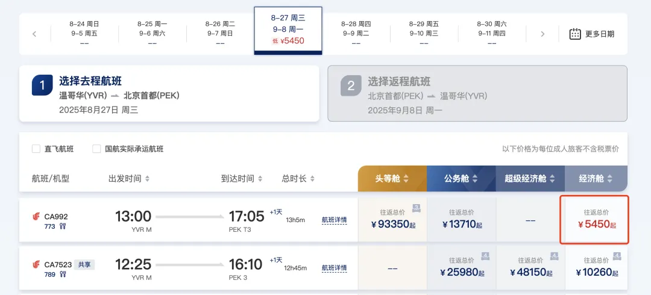
Task: Sort by 公务舱 business class price
Action: [461, 179]
